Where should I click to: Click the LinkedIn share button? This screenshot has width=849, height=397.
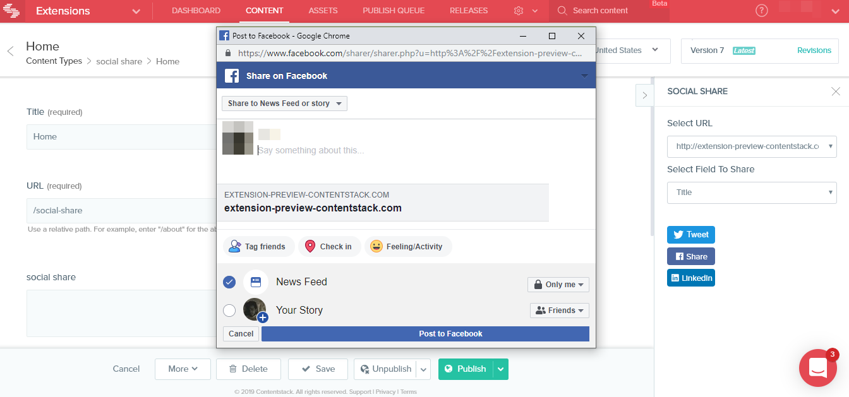(x=691, y=278)
